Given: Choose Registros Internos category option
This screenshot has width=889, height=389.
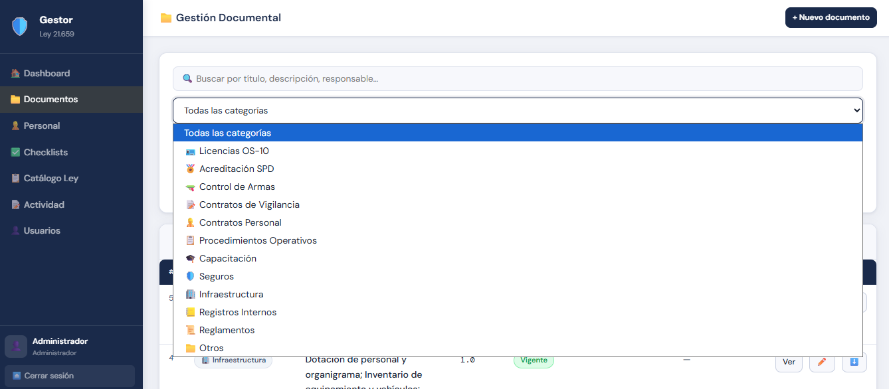Looking at the screenshot, I should coord(518,312).
